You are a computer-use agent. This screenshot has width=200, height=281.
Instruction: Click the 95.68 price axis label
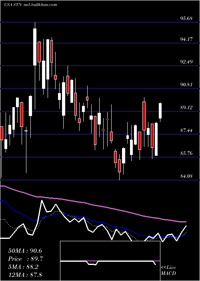point(186,18)
